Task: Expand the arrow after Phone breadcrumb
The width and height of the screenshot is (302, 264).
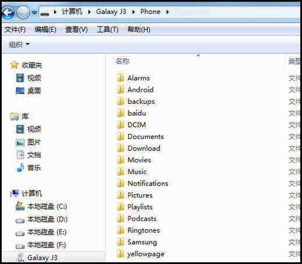Action: pos(168,12)
